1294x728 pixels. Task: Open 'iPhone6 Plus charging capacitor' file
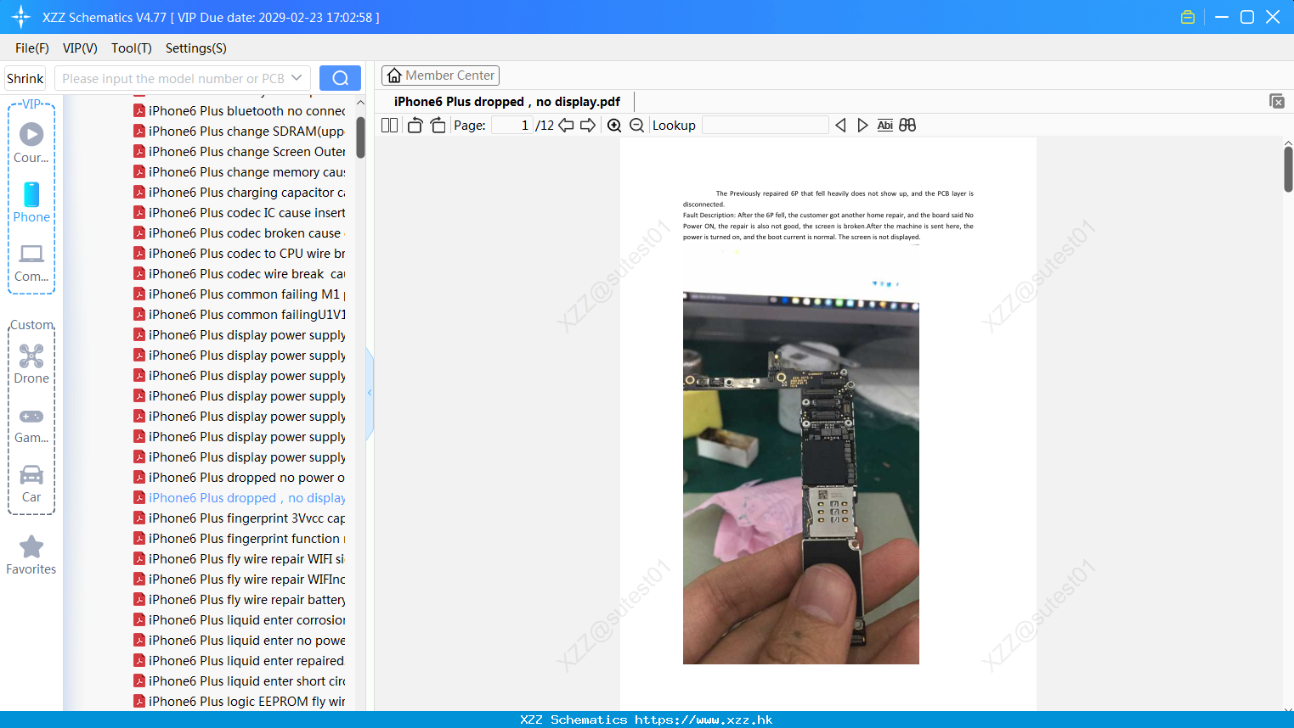pyautogui.click(x=240, y=193)
